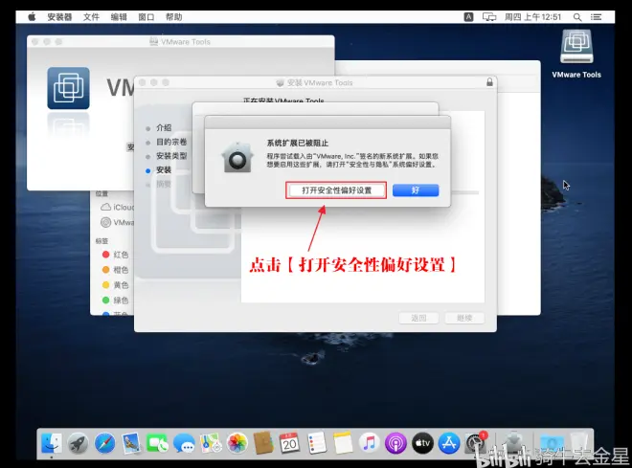Screen dimensions: 632x468
Task: Open Spotlight search magnifier
Action: tap(577, 17)
